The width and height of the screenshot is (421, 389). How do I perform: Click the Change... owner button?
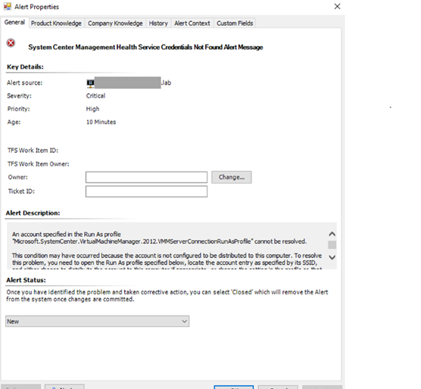click(x=232, y=177)
